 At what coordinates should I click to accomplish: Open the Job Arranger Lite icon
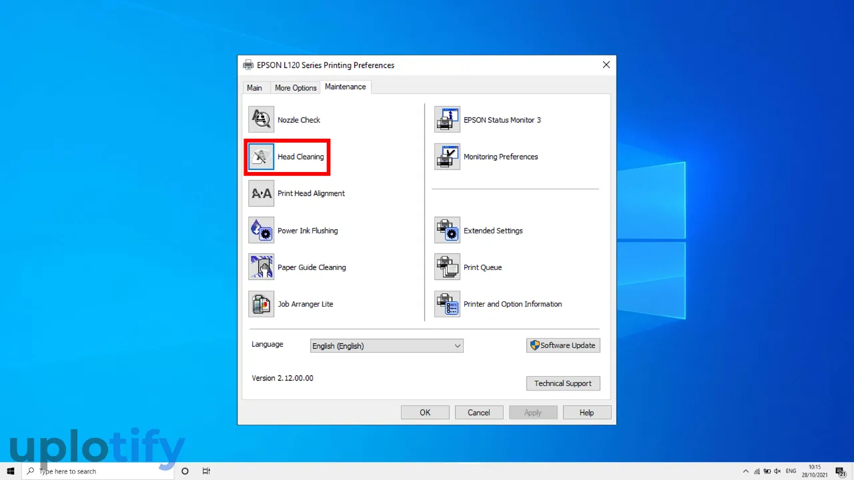[x=261, y=303]
